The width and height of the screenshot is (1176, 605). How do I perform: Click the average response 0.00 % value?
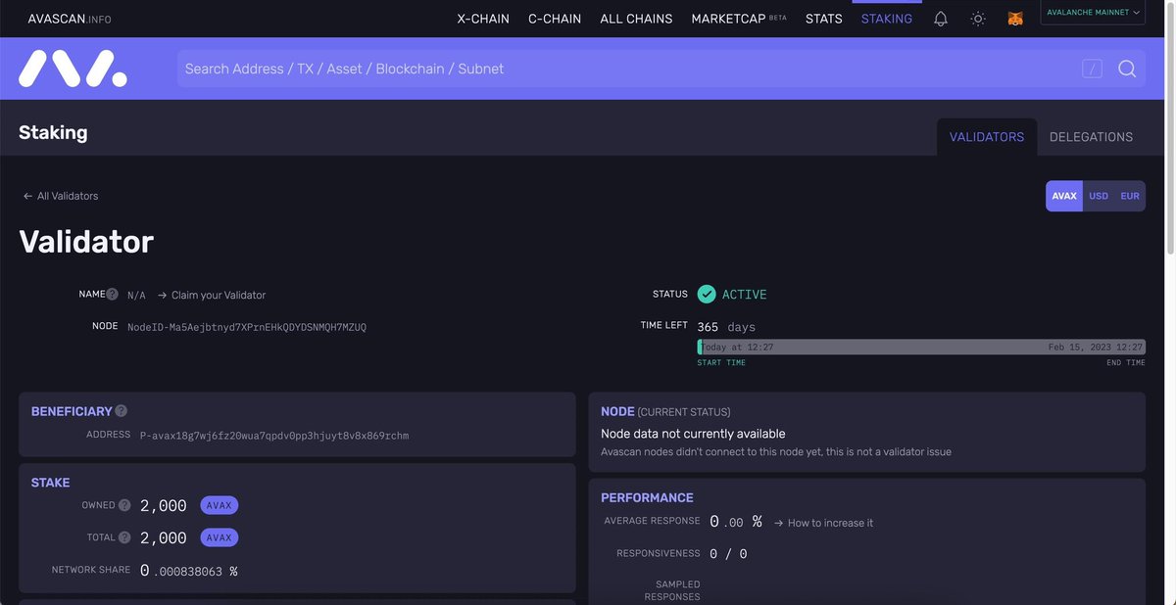click(x=736, y=522)
